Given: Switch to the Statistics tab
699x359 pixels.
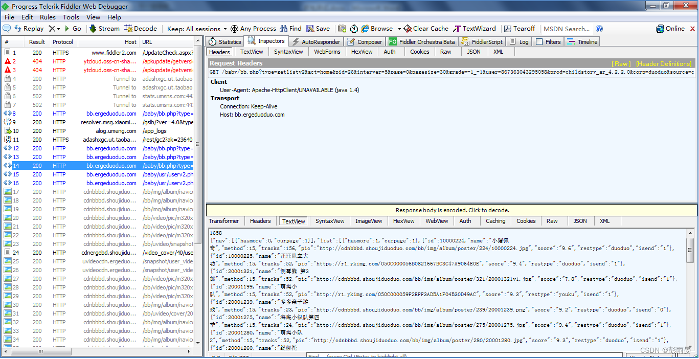Looking at the screenshot, I should tap(225, 42).
